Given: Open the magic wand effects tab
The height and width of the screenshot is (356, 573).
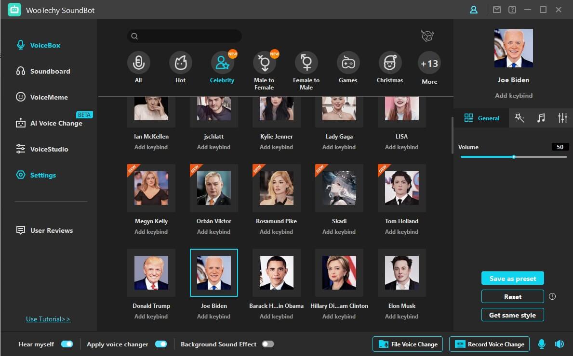Looking at the screenshot, I should click(x=520, y=118).
